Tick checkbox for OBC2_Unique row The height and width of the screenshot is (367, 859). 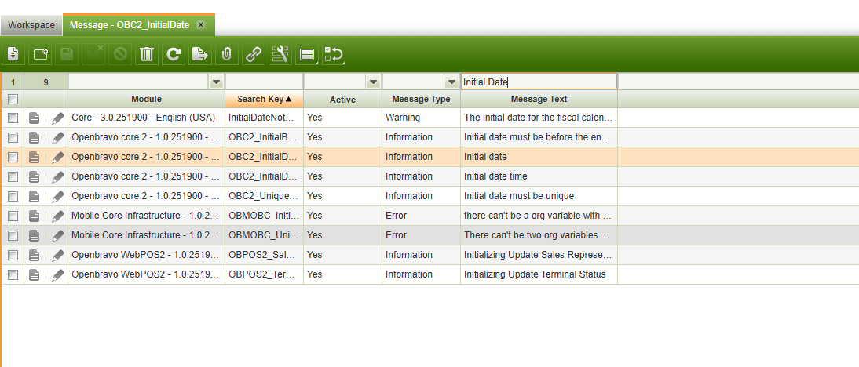tap(13, 196)
